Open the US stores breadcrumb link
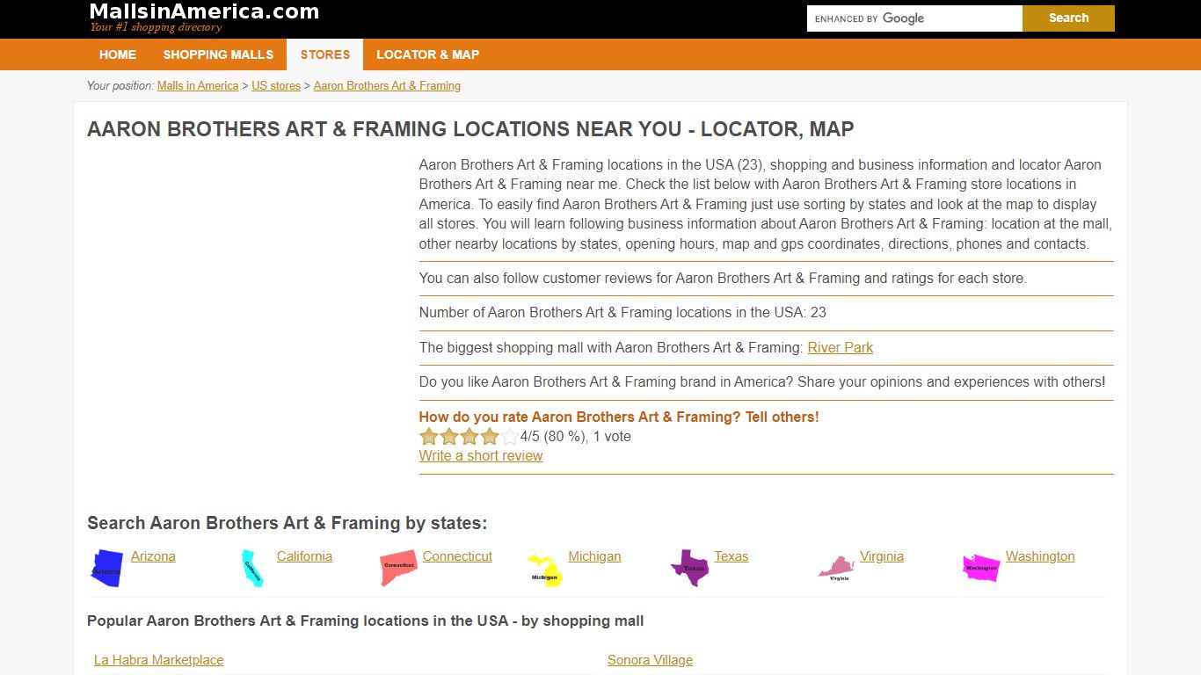The width and height of the screenshot is (1201, 675). pos(276,85)
